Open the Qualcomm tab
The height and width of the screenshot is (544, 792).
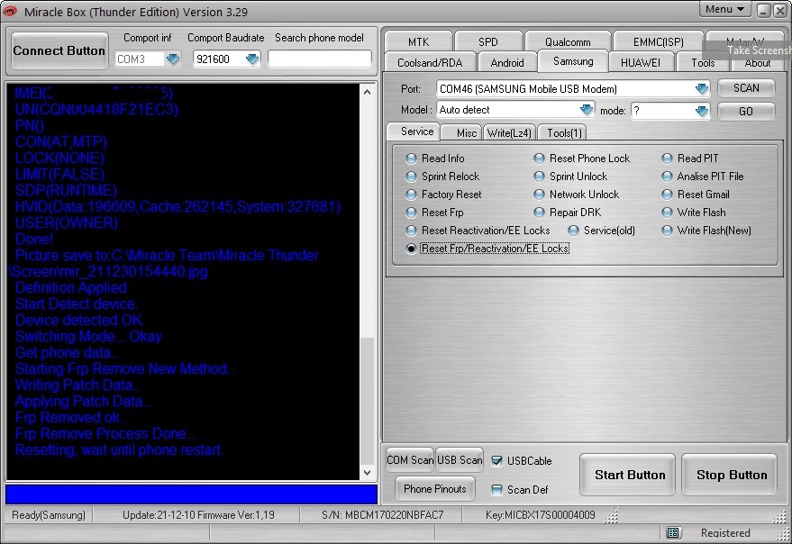coord(568,41)
